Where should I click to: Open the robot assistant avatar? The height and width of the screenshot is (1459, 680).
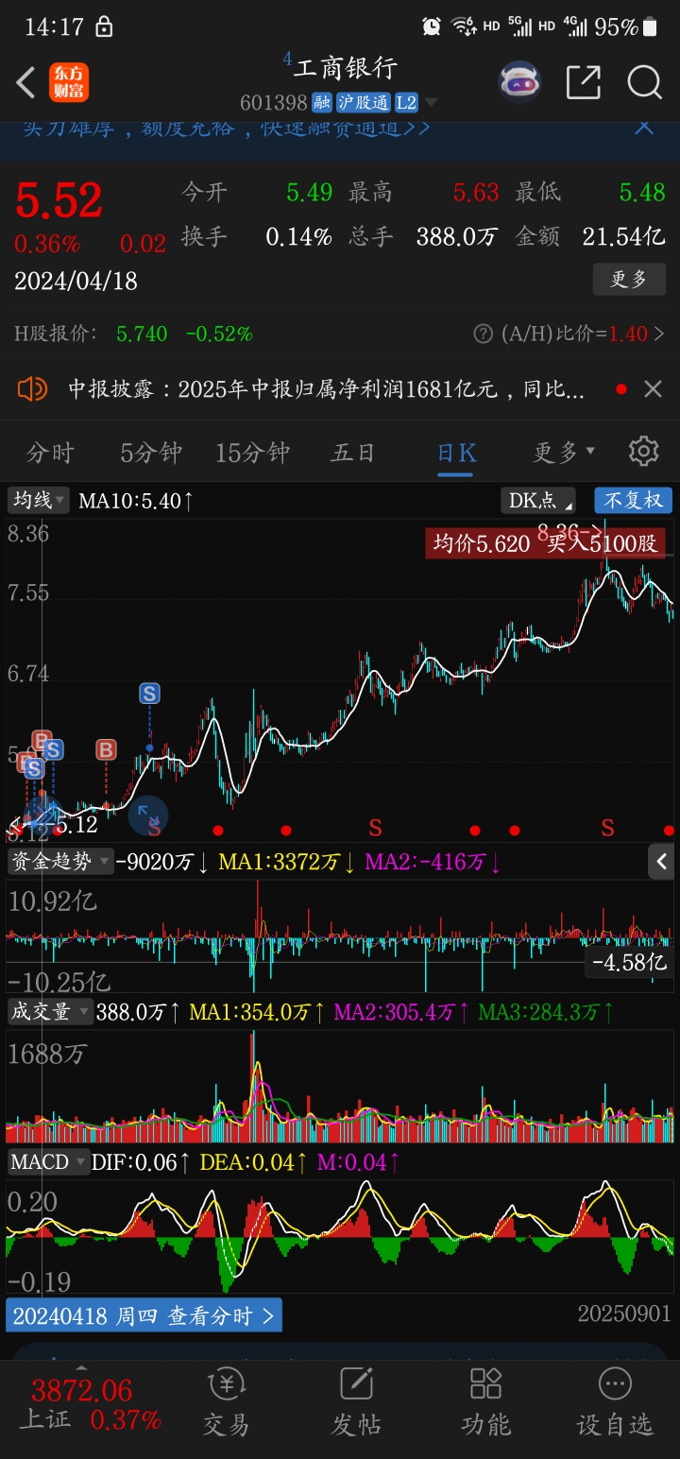pyautogui.click(x=519, y=82)
